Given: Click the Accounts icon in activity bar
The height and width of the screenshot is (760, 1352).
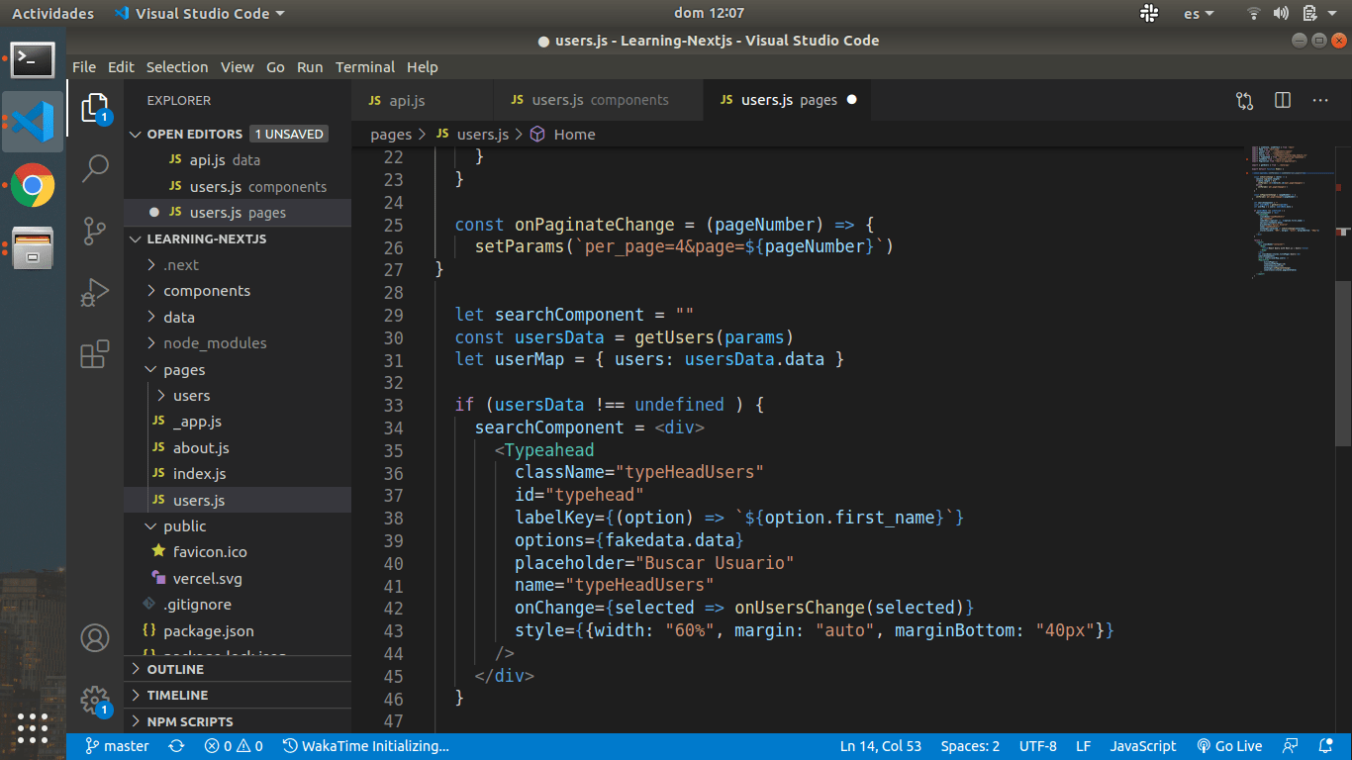Looking at the screenshot, I should 95,638.
